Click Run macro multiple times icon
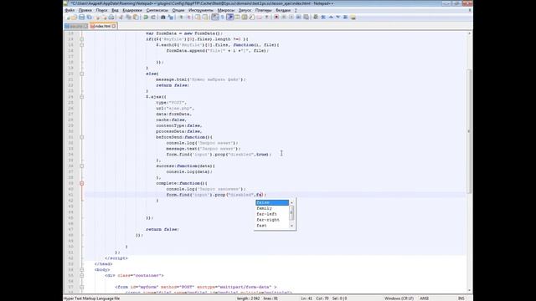 298,17
